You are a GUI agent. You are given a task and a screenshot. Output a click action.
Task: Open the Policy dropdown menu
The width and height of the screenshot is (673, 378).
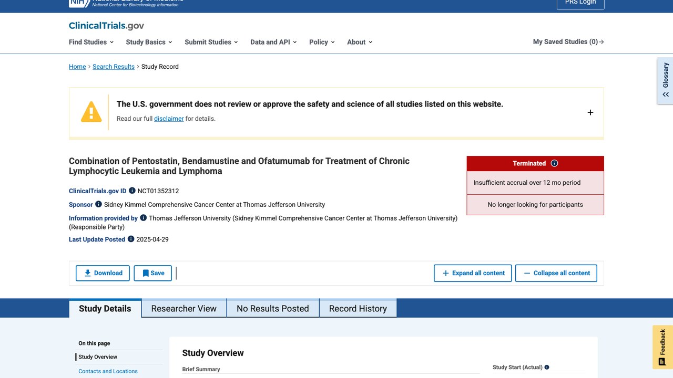[322, 42]
